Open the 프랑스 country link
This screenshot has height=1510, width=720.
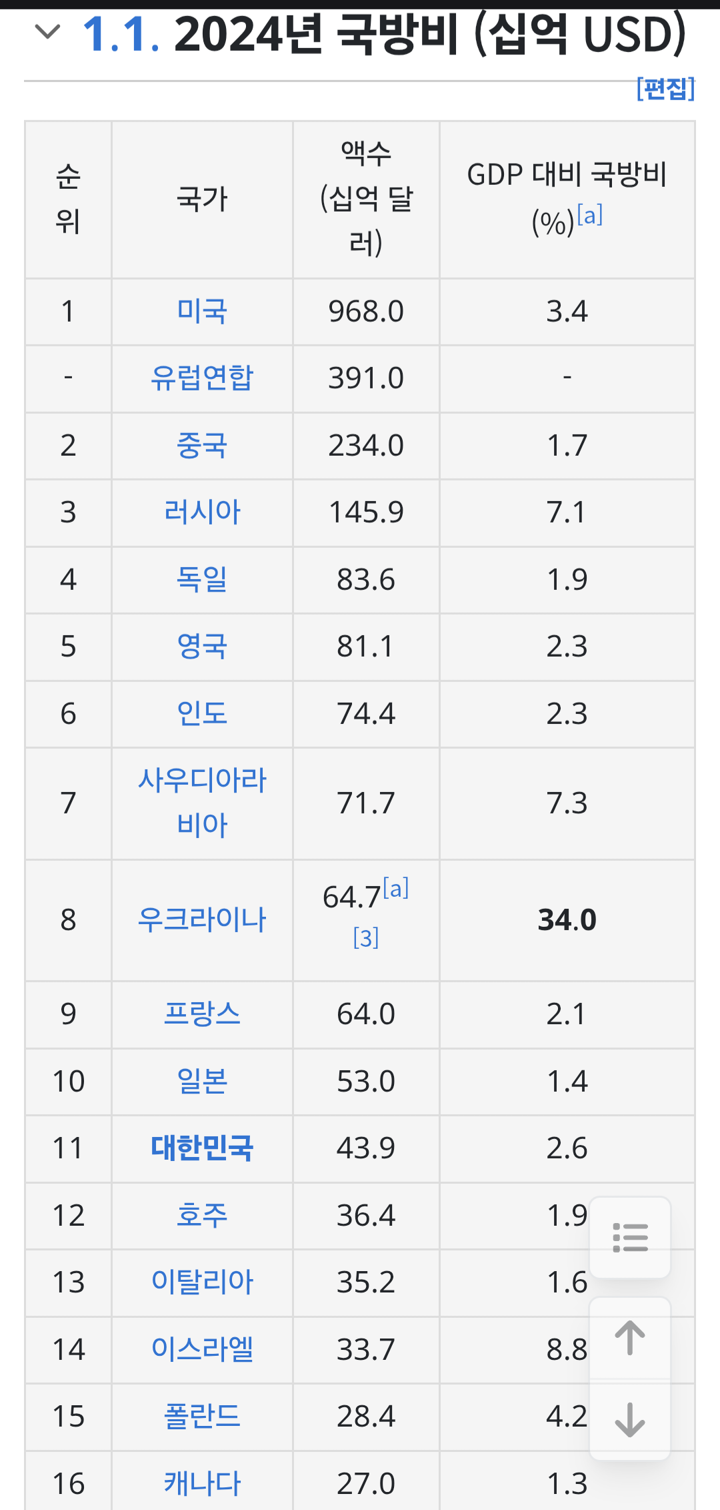click(202, 1014)
